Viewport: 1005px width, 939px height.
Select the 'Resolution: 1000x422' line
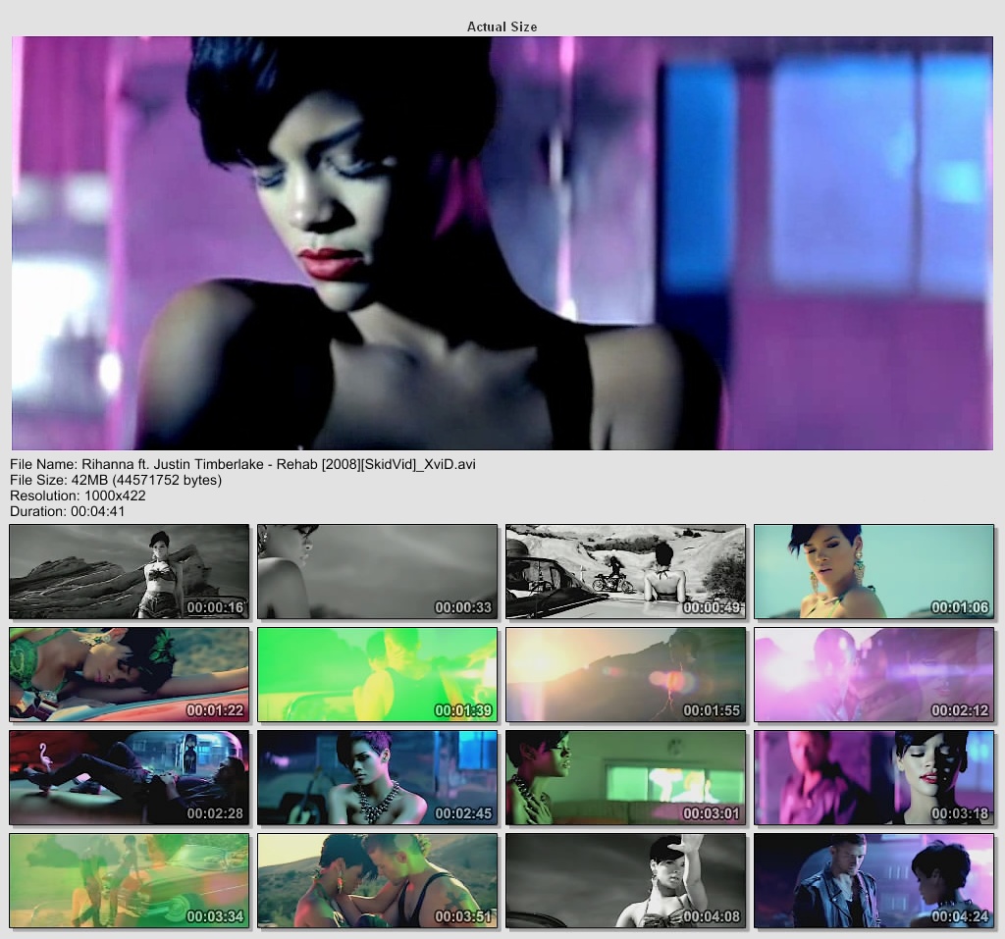[x=78, y=496]
